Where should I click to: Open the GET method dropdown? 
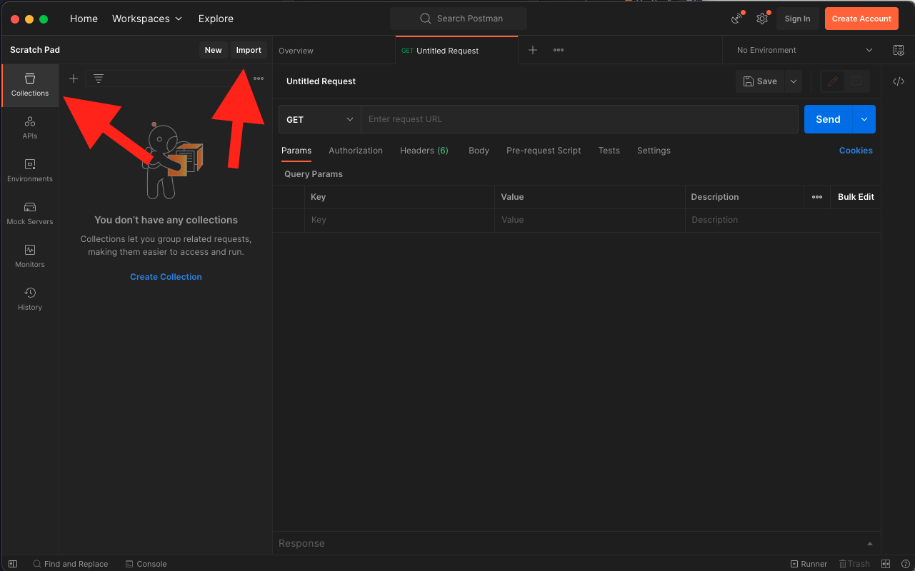(x=319, y=119)
